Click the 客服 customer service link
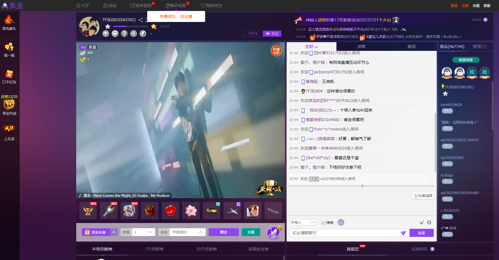 (487, 5)
